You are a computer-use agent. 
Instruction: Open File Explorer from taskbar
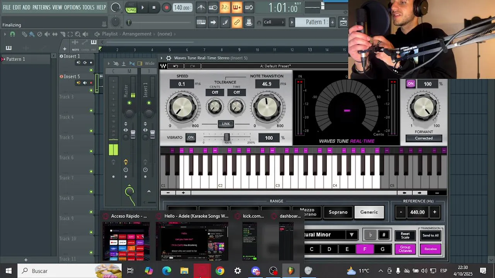[x=184, y=271]
